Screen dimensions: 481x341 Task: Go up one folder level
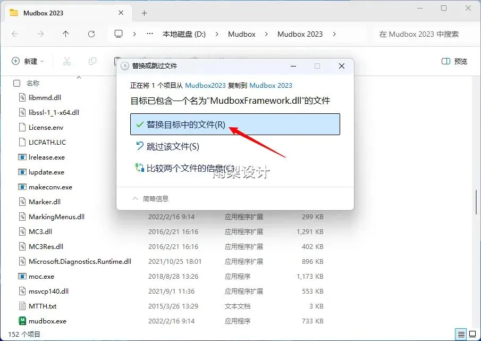(x=66, y=34)
